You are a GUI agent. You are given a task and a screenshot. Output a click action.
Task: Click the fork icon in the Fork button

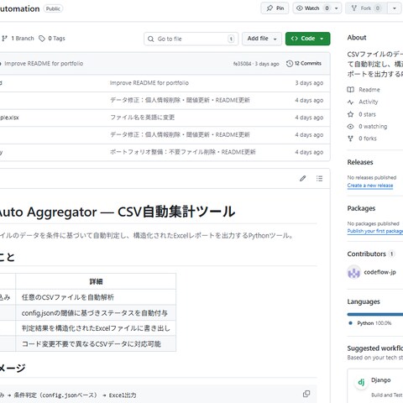(354, 8)
